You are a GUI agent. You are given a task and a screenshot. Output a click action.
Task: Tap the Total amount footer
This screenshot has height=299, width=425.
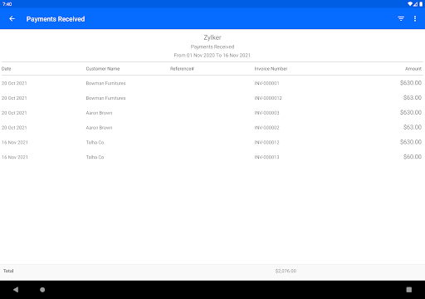point(286,271)
